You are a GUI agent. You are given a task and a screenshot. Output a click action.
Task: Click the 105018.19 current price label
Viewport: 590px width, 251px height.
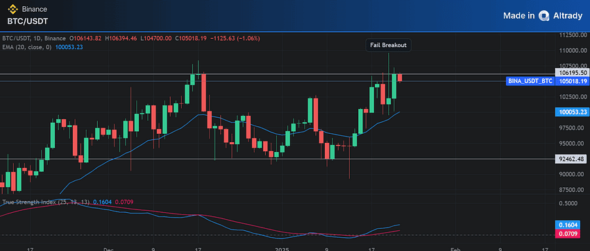click(x=573, y=81)
